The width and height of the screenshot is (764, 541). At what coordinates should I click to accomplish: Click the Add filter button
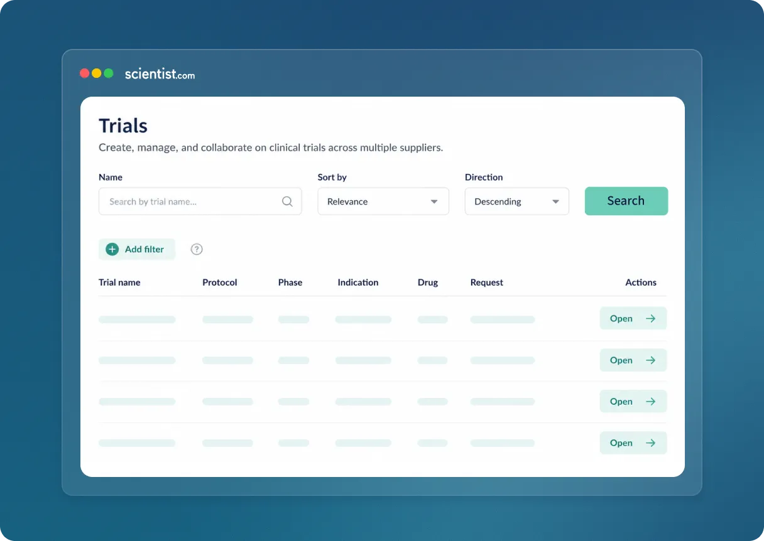pos(136,249)
